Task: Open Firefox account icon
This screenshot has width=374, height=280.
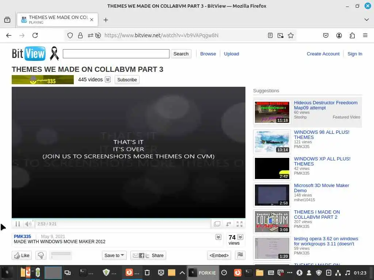Action: tap(339, 35)
